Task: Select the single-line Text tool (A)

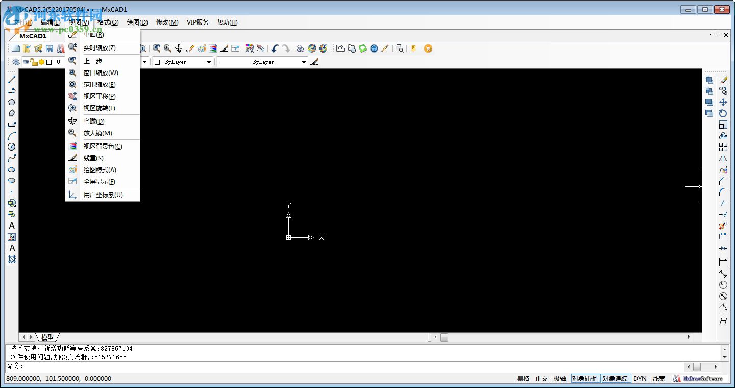Action: tap(11, 226)
